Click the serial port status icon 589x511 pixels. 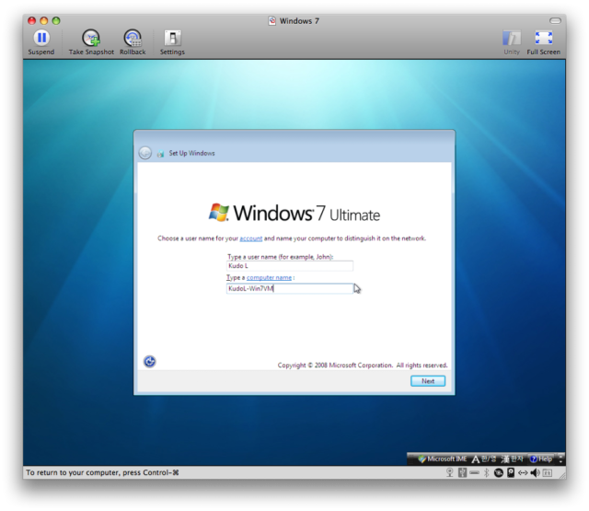pyautogui.click(x=475, y=472)
